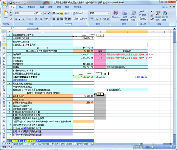This screenshot has height=150, width=177.
Task: Increase the cell indent
Action: [69, 19]
